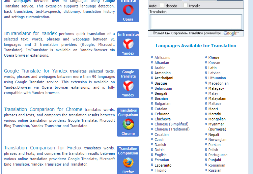Select the Malay language link
This screenshot has height=174, width=253.
coord(213,93)
